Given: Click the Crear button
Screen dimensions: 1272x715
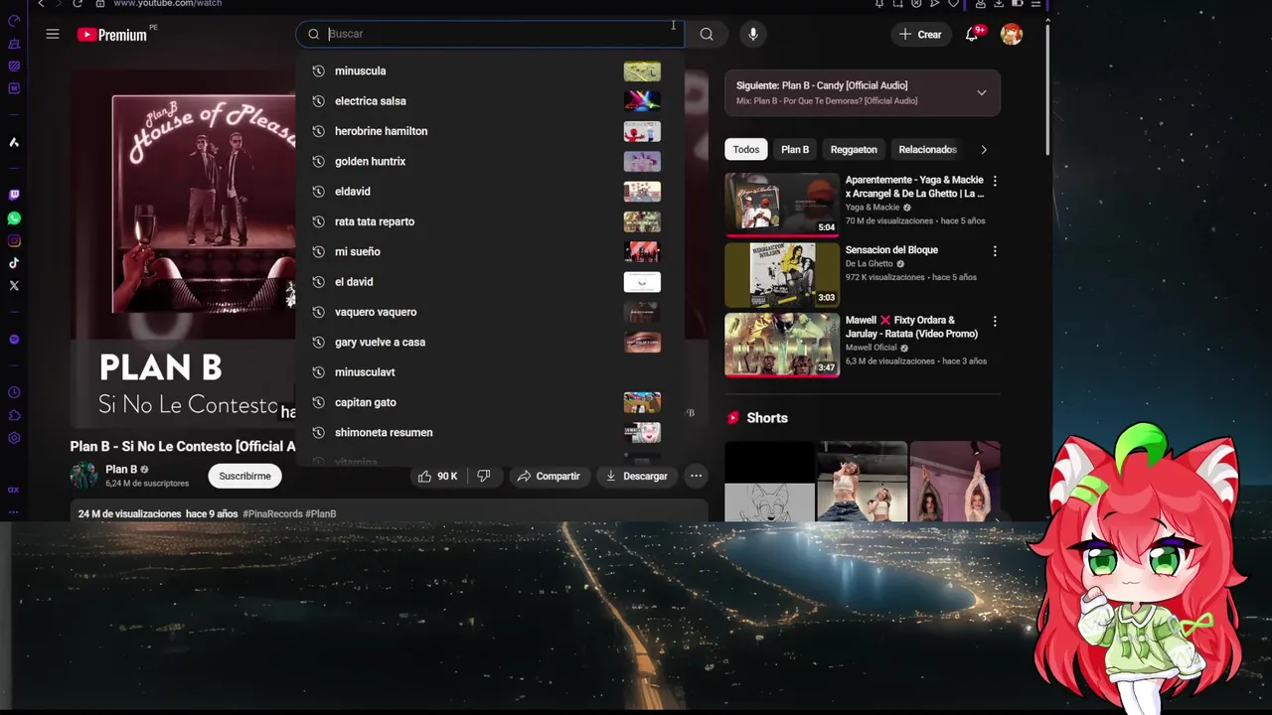Looking at the screenshot, I should click(919, 34).
